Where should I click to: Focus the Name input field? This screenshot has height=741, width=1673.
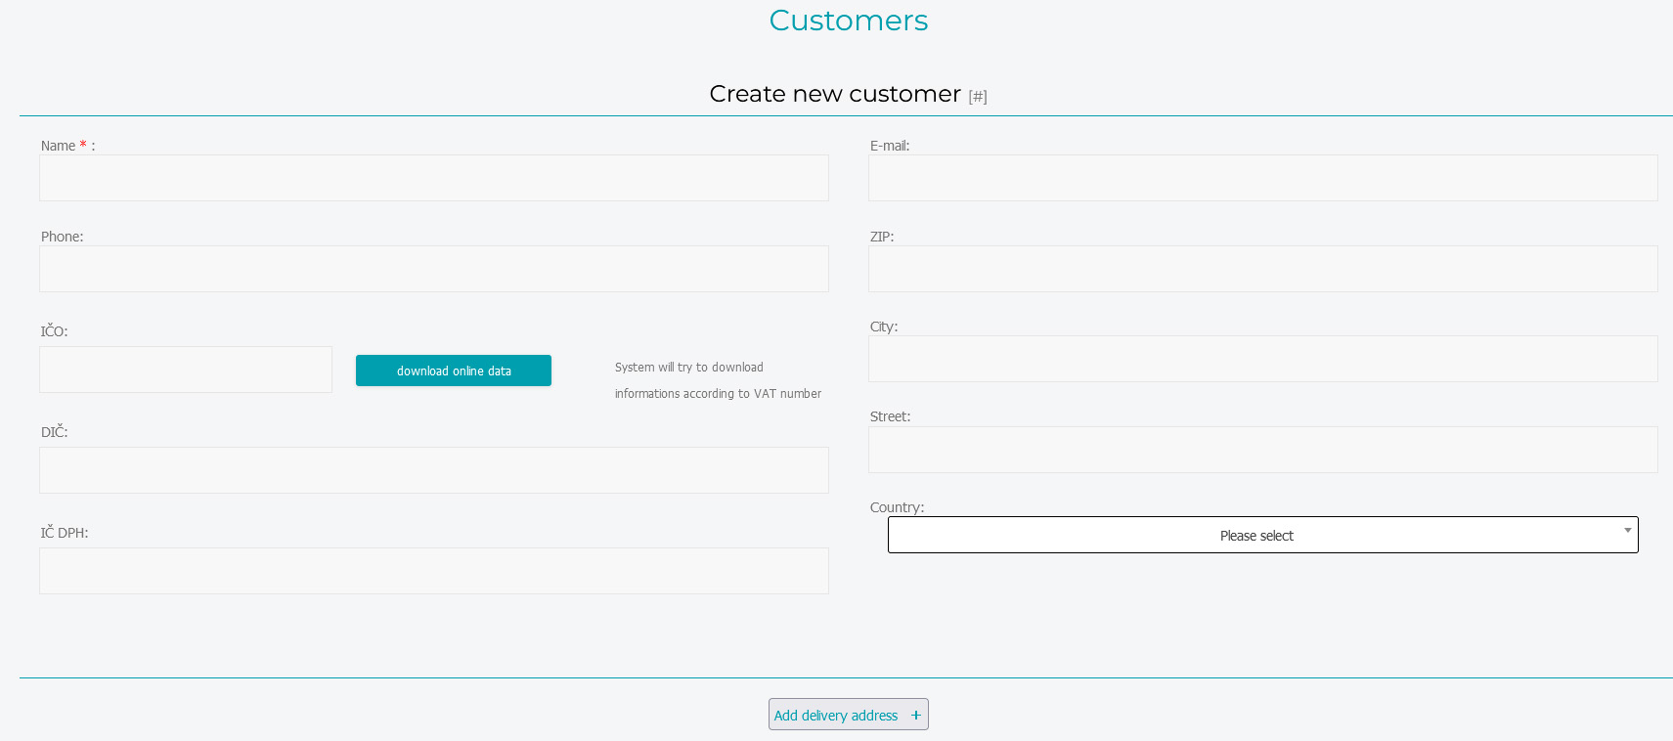click(433, 178)
